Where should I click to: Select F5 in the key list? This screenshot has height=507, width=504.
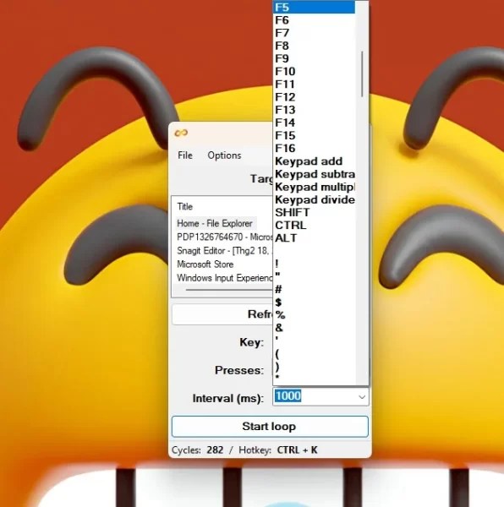(314, 7)
